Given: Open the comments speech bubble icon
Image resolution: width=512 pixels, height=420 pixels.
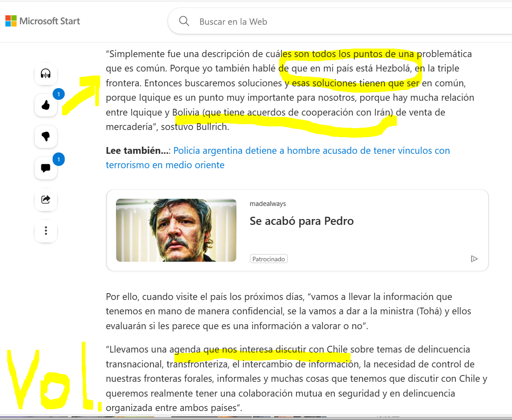Looking at the screenshot, I should (x=46, y=168).
